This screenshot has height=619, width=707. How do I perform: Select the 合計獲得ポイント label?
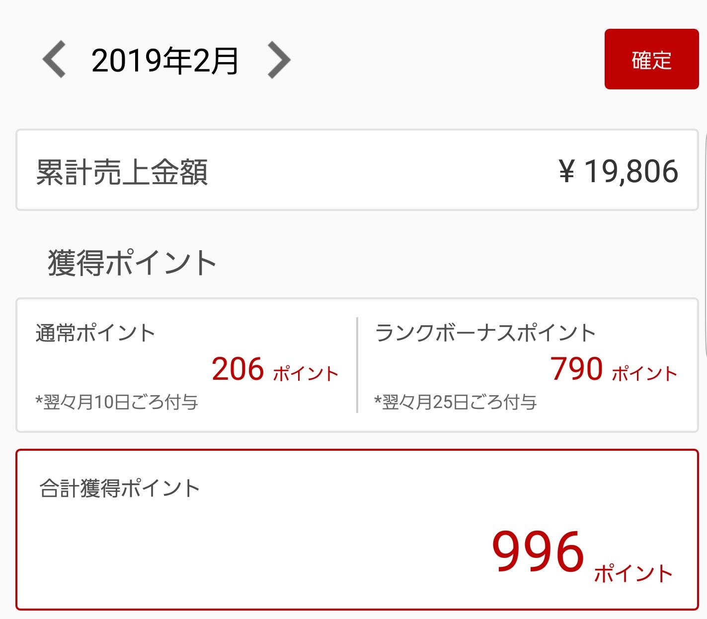[x=119, y=488]
